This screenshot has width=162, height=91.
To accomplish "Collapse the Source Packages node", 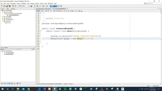I will tap(3, 12).
